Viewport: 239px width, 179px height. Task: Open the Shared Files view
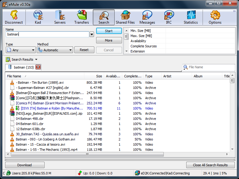(125, 17)
